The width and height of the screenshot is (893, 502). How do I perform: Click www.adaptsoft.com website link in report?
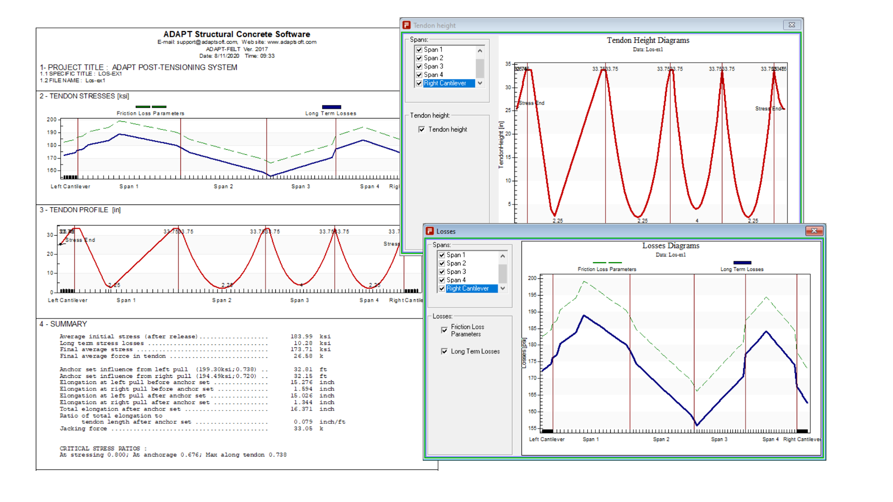(x=292, y=42)
